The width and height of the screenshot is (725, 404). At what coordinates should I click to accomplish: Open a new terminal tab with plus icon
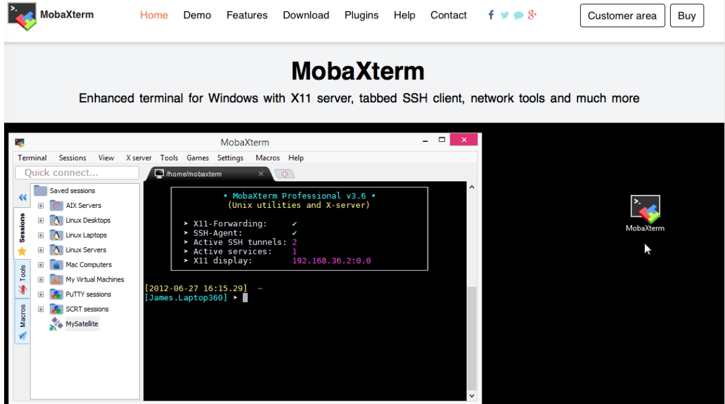click(285, 174)
